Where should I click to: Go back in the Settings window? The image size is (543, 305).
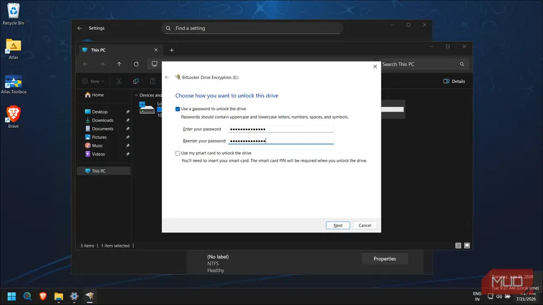(x=80, y=29)
